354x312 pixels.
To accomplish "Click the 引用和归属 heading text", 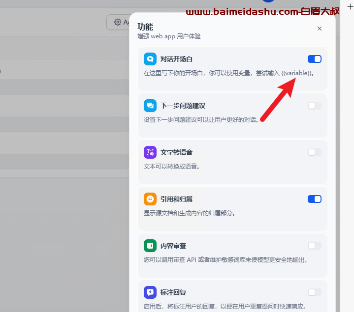I will (176, 199).
